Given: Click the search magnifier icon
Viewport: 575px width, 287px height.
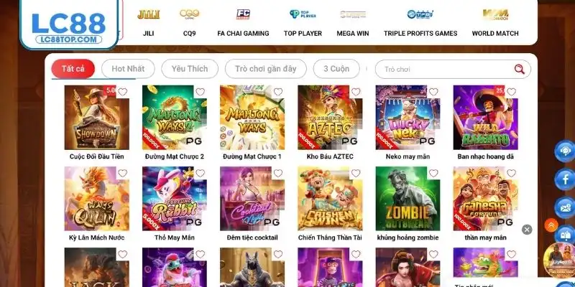Looking at the screenshot, I should 519,69.
